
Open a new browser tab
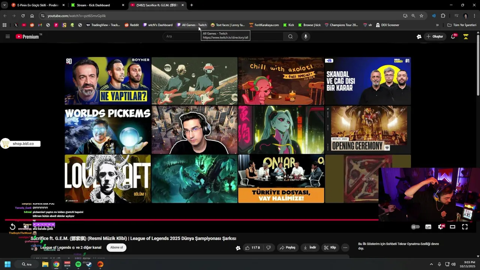click(192, 5)
